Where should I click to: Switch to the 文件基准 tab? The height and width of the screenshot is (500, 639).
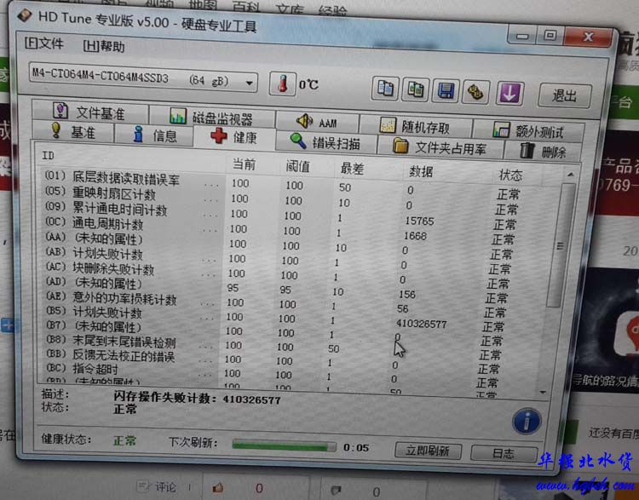click(90, 112)
